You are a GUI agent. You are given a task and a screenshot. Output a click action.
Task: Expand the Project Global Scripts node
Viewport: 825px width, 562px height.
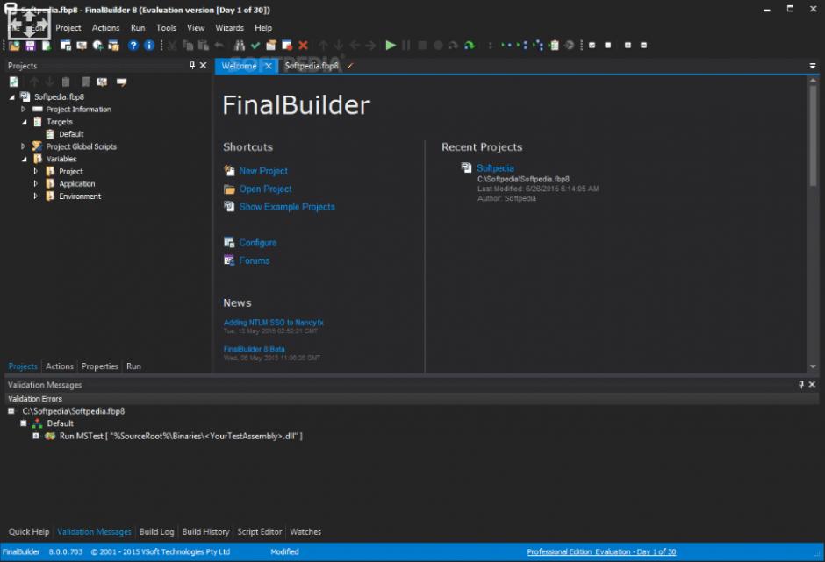(x=23, y=146)
